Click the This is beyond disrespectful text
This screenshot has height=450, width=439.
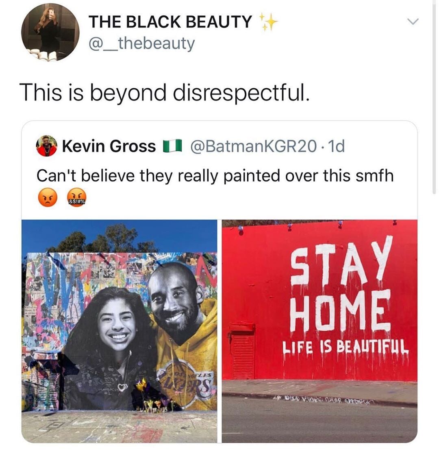click(165, 92)
